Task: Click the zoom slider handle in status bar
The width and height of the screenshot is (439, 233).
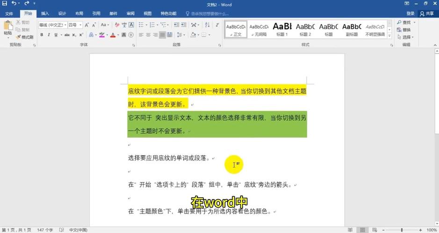Action: click(x=402, y=230)
